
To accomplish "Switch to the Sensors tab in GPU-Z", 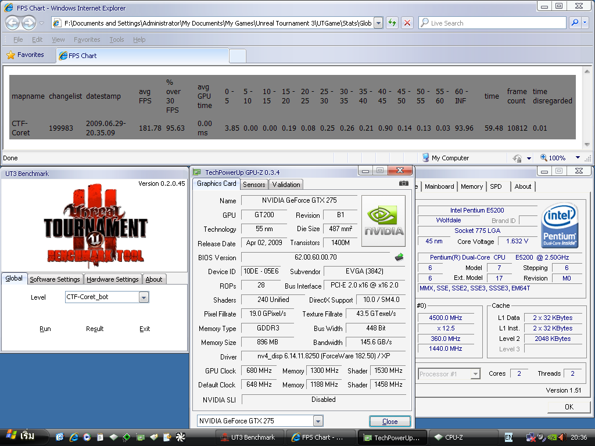I will pyautogui.click(x=254, y=184).
